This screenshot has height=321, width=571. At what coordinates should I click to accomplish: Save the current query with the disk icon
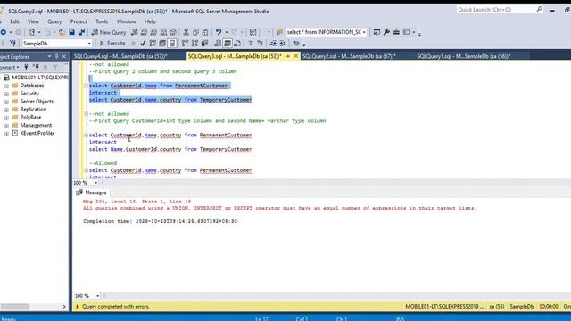coord(71,32)
